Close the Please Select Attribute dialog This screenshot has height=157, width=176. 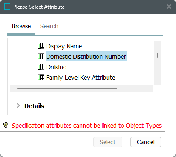(169, 7)
